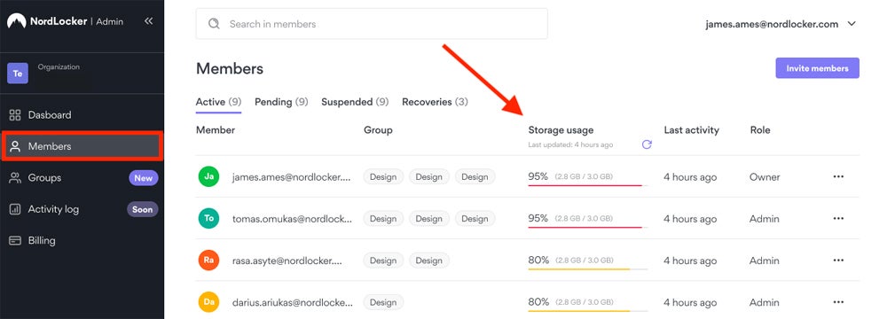
Task: Select the Members sidebar item
Action: pyautogui.click(x=82, y=146)
